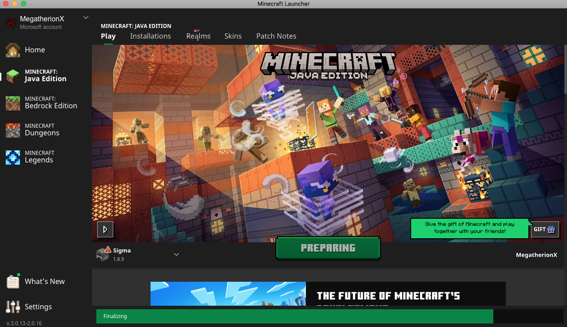Viewport: 567px width, 327px height.
Task: Click the What's New clipboard icon
Action: (13, 281)
